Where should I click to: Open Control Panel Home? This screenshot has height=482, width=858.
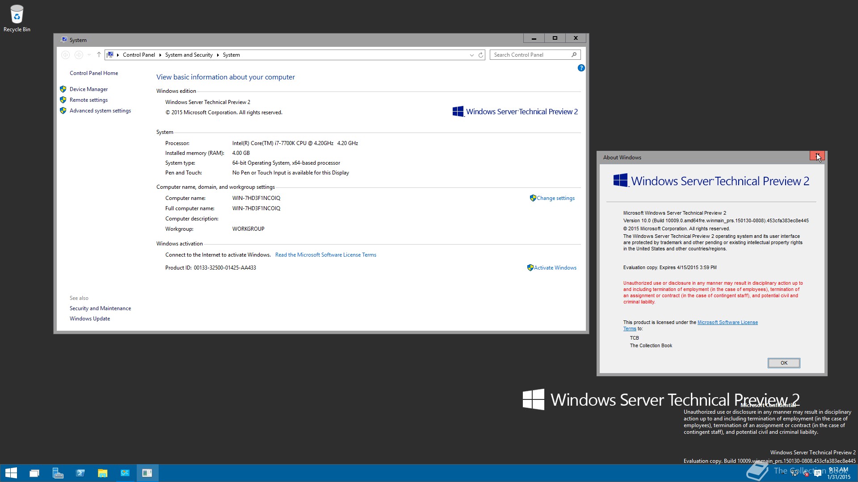click(x=94, y=73)
